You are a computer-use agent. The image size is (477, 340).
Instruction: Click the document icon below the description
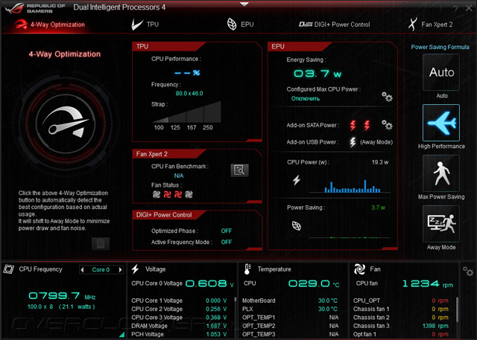pyautogui.click(x=101, y=243)
